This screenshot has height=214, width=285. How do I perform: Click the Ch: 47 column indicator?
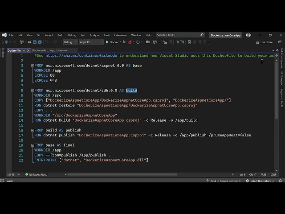[x=252, y=174]
